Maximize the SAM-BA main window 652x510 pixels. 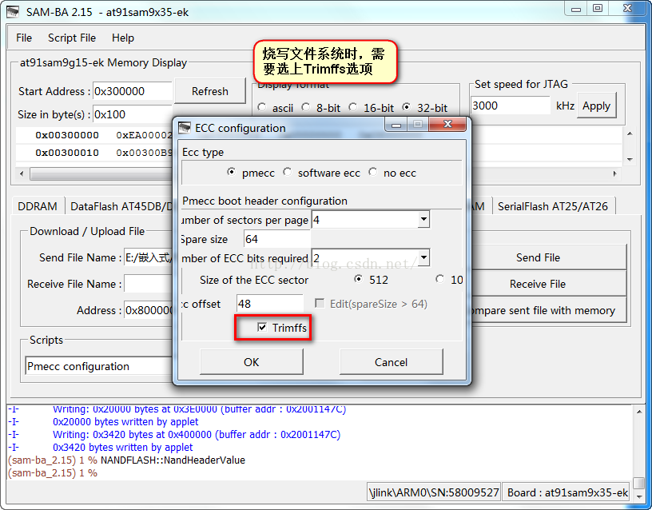[598, 9]
